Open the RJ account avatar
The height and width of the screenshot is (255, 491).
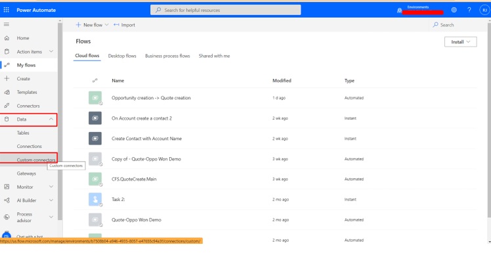point(484,10)
